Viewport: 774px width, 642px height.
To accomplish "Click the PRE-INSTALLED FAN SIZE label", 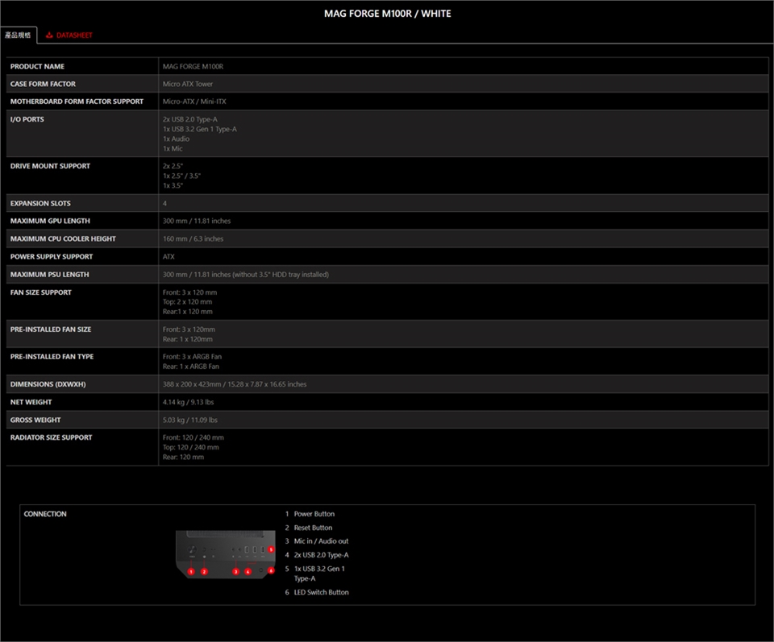I will coord(51,329).
